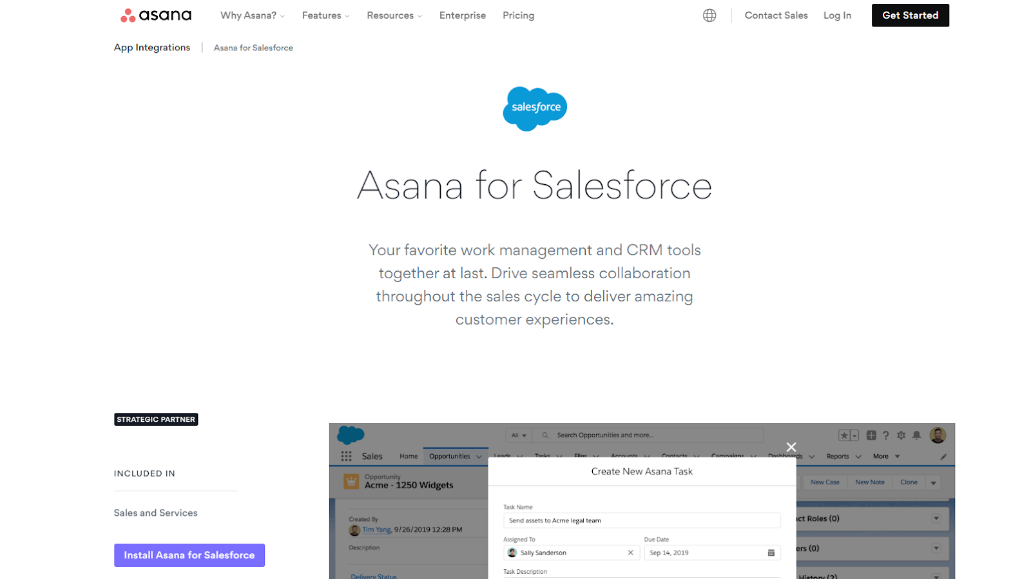Image resolution: width=1031 pixels, height=579 pixels.
Task: Click the Asana for Salesforce breadcrumb
Action: coord(253,48)
